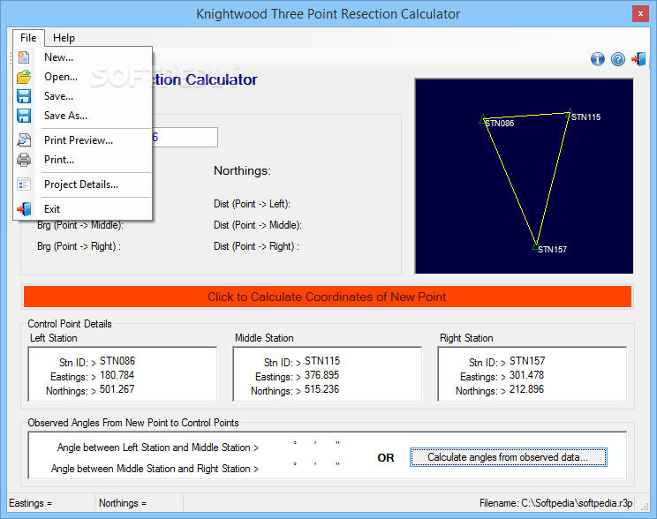Click the Print printer icon
This screenshot has height=519, width=657.
coord(24,160)
